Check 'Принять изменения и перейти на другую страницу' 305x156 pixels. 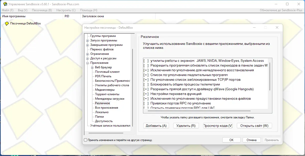(85, 140)
